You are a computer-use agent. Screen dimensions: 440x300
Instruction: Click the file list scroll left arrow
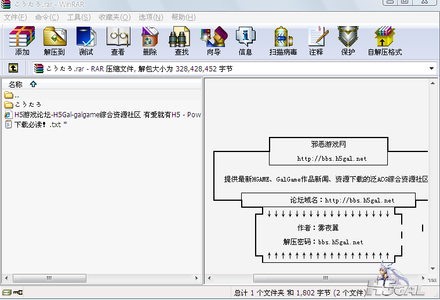click(6, 278)
